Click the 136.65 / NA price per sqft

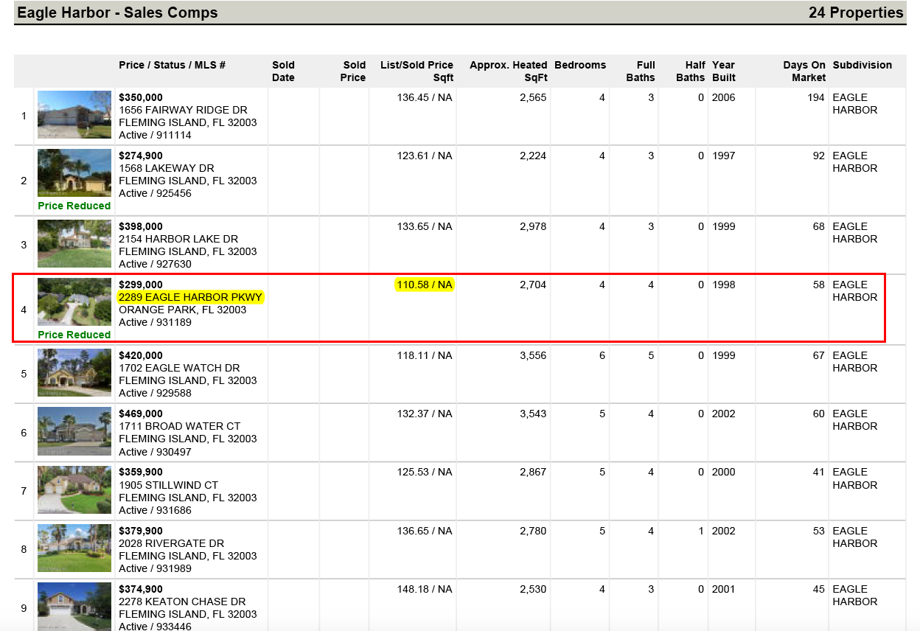[425, 531]
